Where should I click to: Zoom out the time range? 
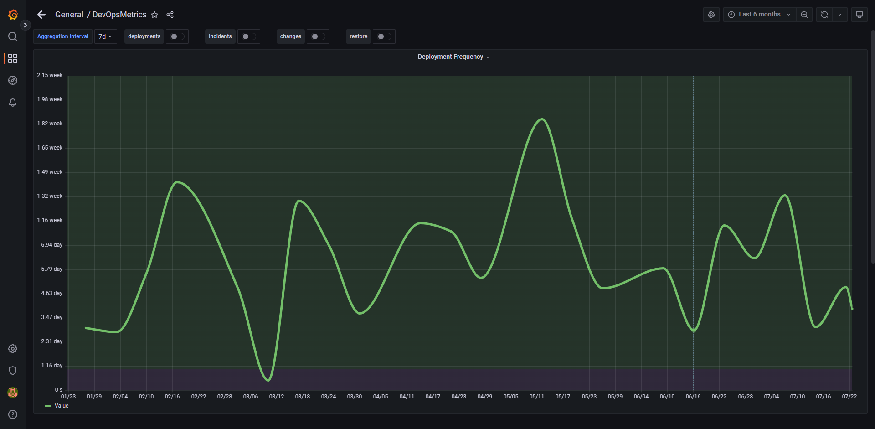(x=804, y=15)
